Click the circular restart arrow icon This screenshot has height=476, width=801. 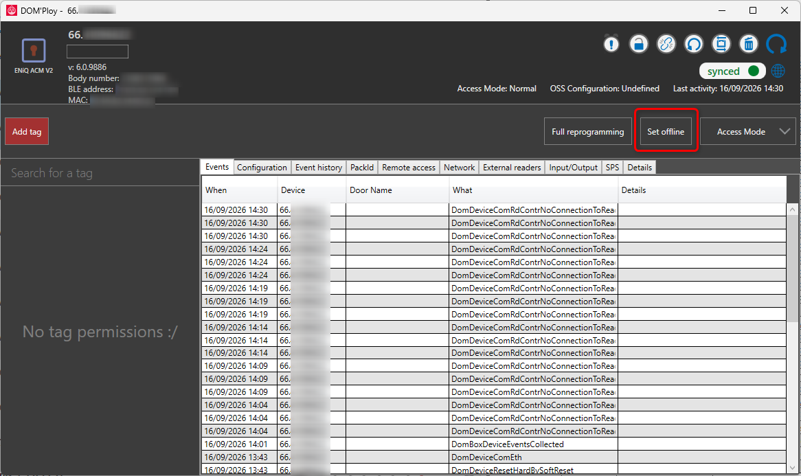(694, 45)
